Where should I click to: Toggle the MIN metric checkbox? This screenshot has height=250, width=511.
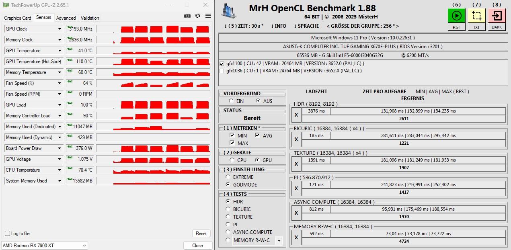point(232,135)
